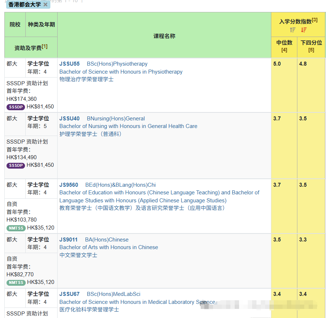Click the NMTSS badge in the JS9560 row
Image resolution: width=326 pixels, height=318 pixels.
16,228
